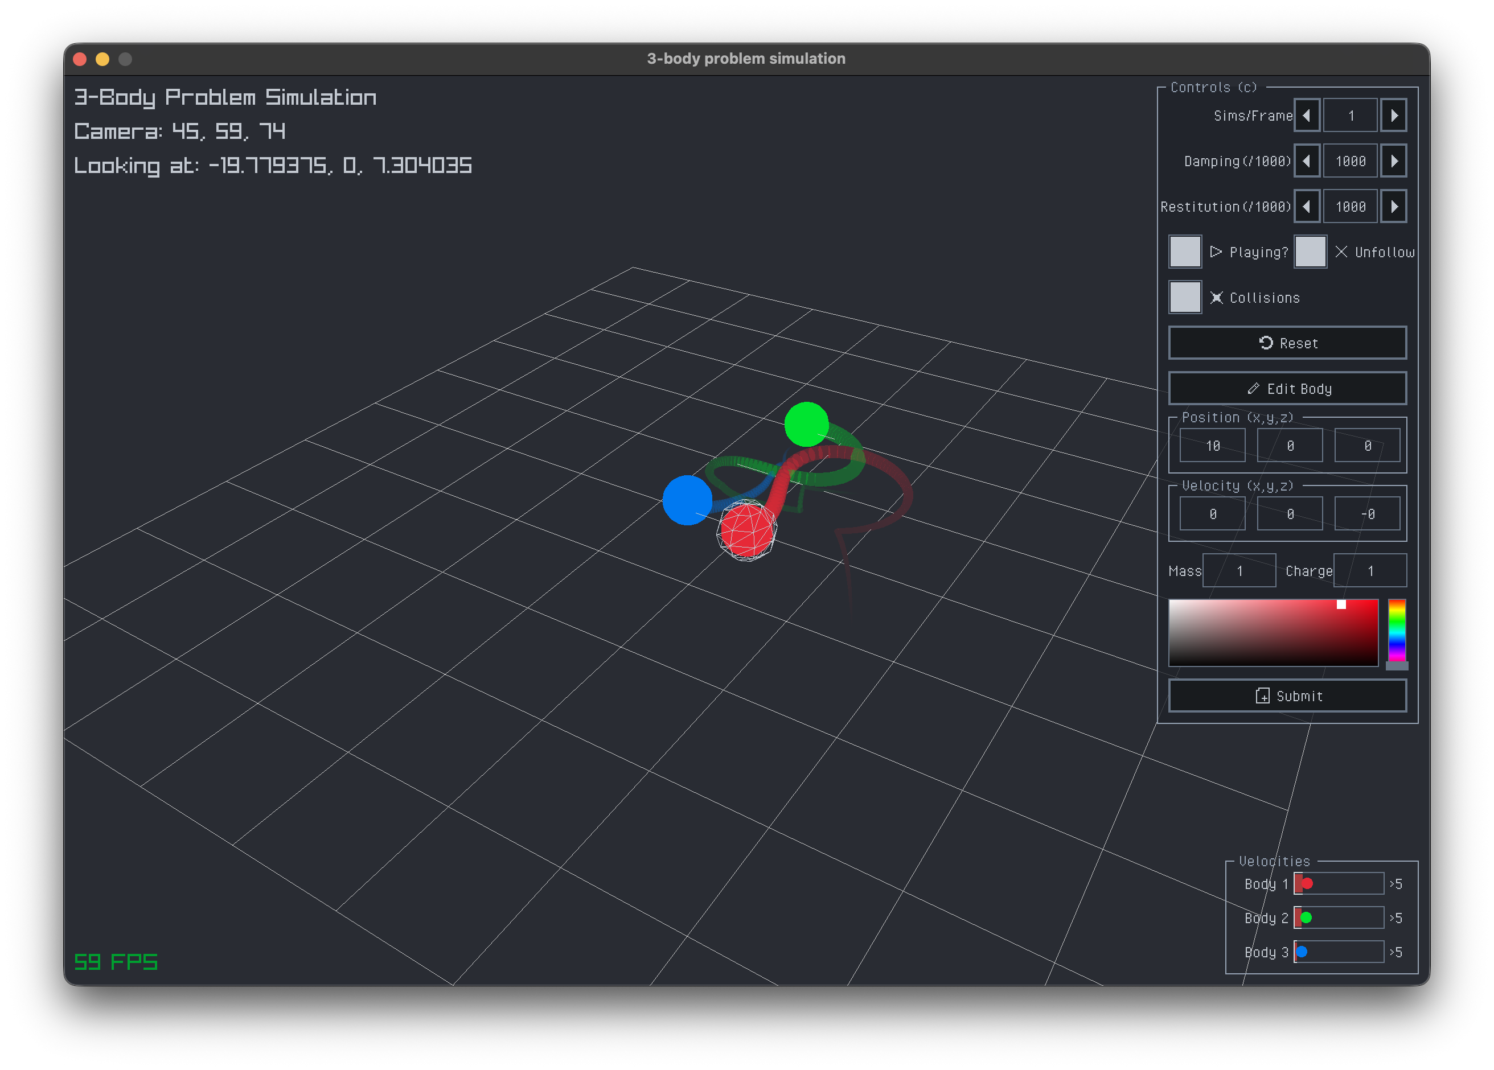Increase Sims/Frame with the right arrow
1494x1070 pixels.
click(1394, 115)
